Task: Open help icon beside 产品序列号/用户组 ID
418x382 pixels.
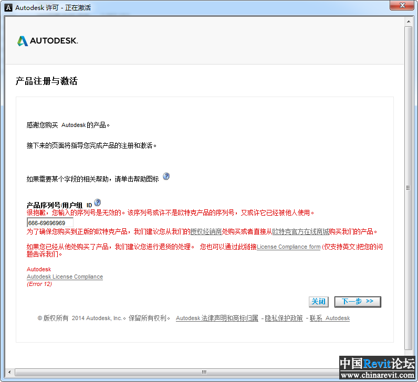Action: (x=97, y=203)
